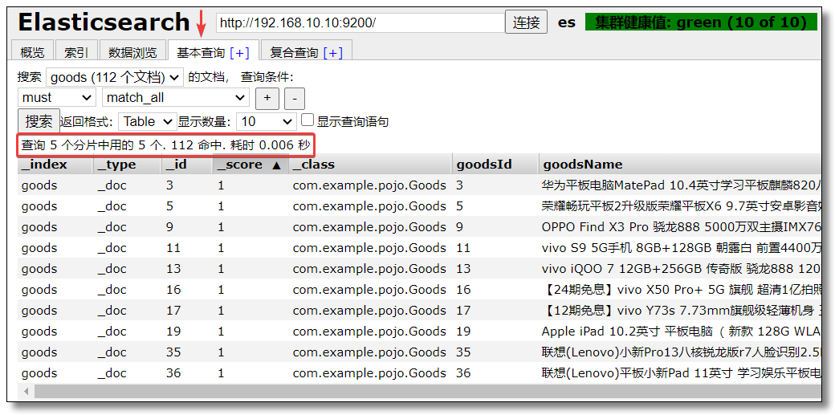The image size is (835, 415).
Task: Click the vivo iQOO 7 goods name
Action: tap(681, 268)
